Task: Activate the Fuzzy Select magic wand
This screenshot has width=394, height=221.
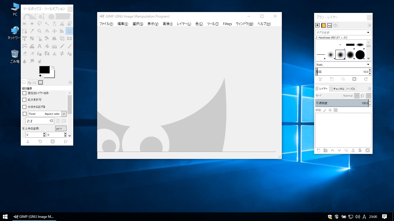Action: [47, 24]
